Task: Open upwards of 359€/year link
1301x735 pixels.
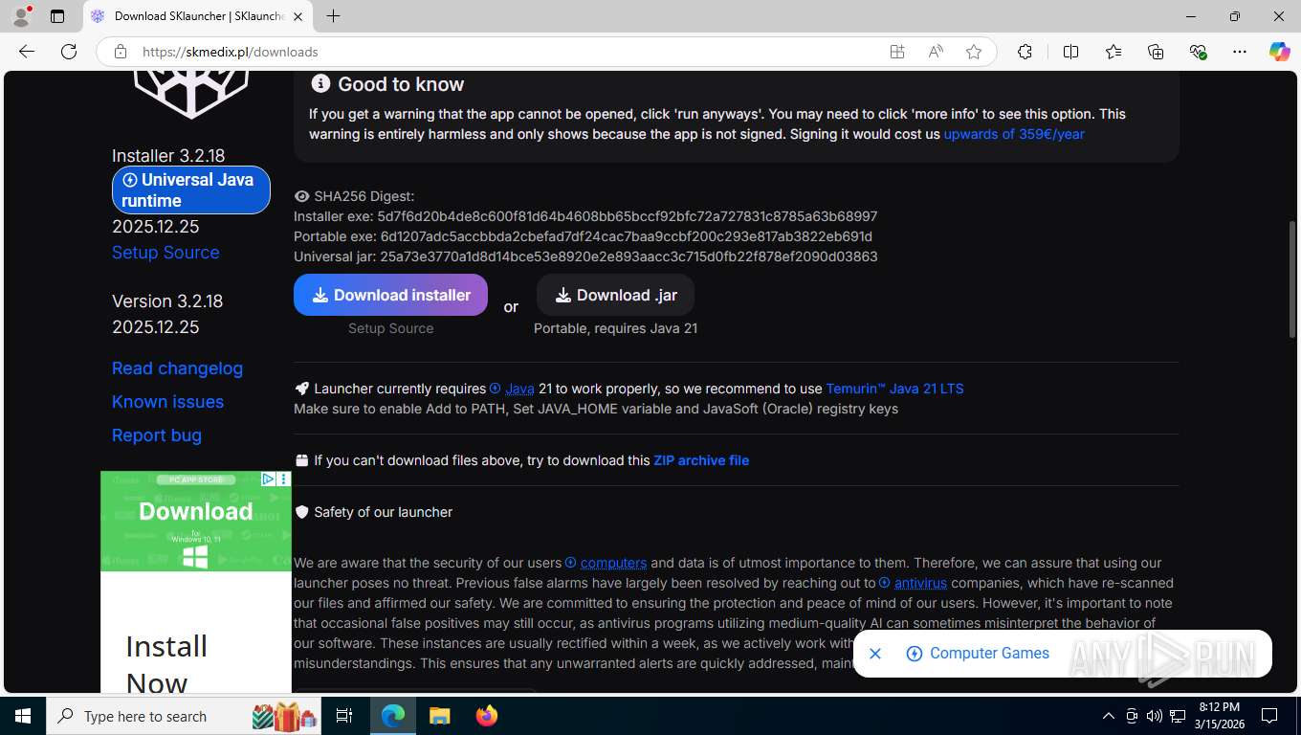Action: pos(1014,134)
